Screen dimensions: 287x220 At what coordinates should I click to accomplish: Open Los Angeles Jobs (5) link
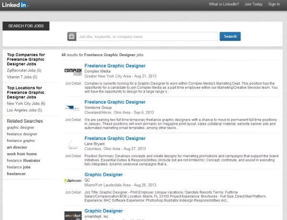(x=24, y=110)
